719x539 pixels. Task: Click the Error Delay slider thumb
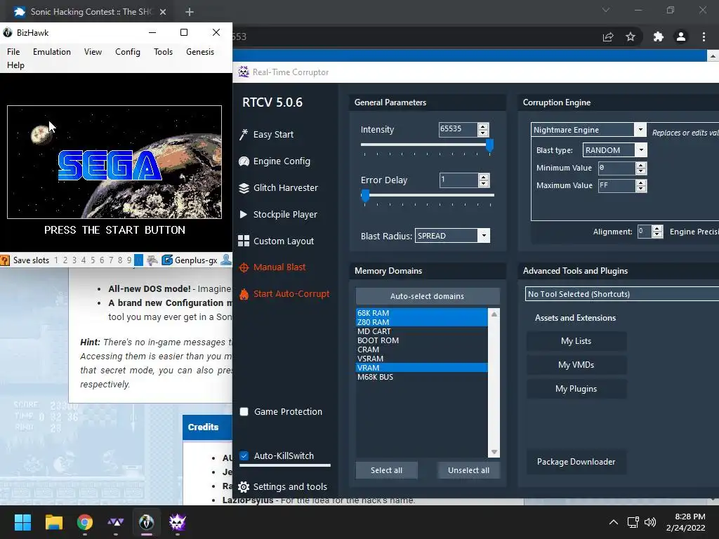point(365,196)
